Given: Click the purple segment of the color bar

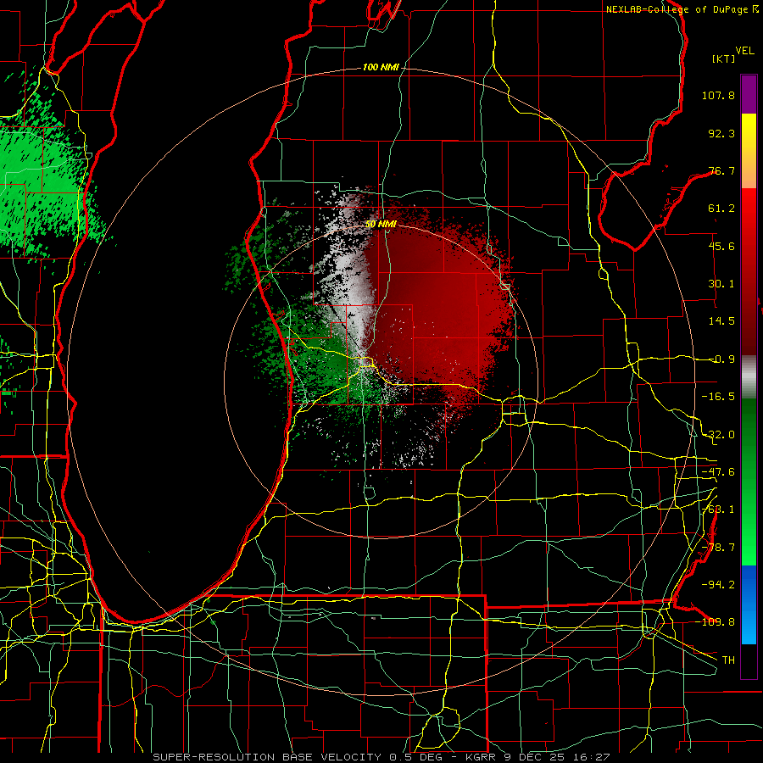Looking at the screenshot, I should pos(749,94).
